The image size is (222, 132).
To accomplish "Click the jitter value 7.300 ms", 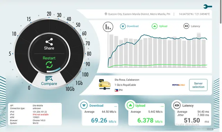I will (x=203, y=115).
